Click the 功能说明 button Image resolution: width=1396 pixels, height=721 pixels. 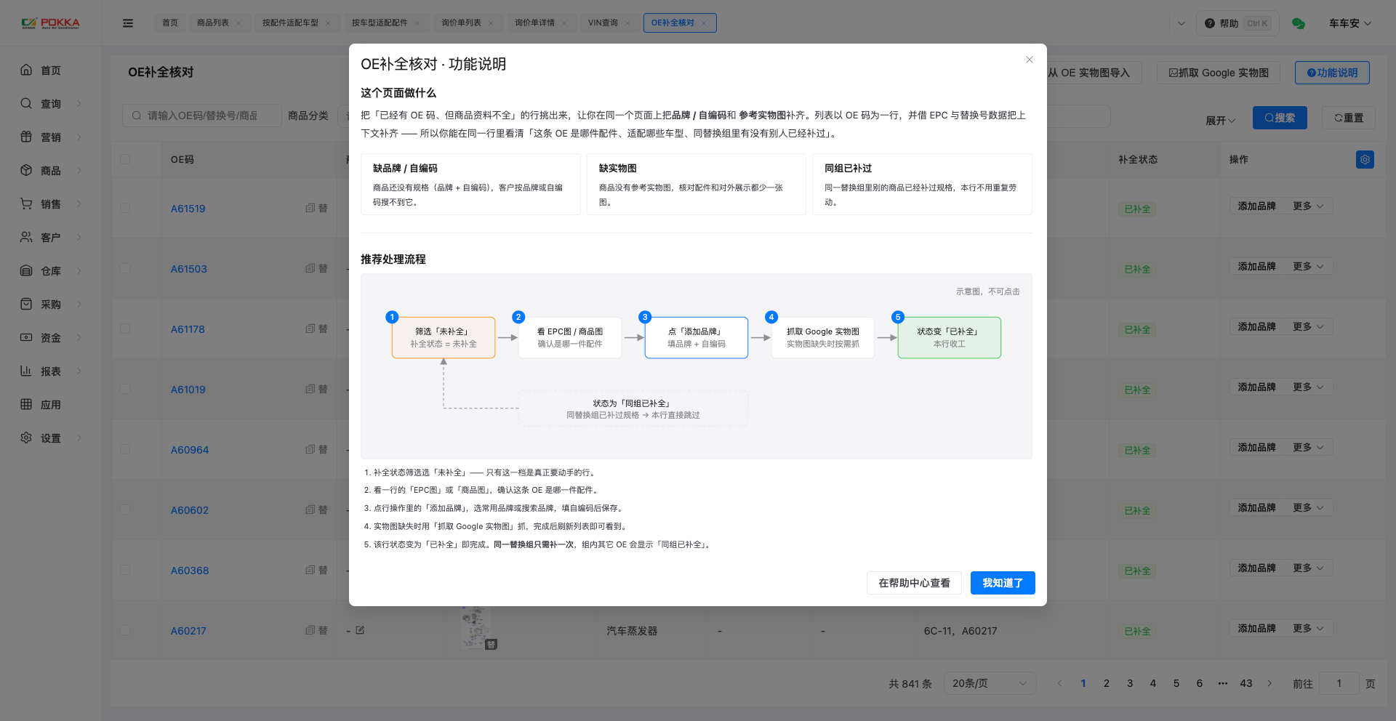[x=1332, y=73]
